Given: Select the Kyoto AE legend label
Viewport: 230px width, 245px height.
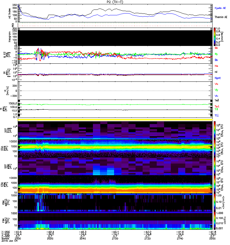Looking at the screenshot, I should coord(220,8).
